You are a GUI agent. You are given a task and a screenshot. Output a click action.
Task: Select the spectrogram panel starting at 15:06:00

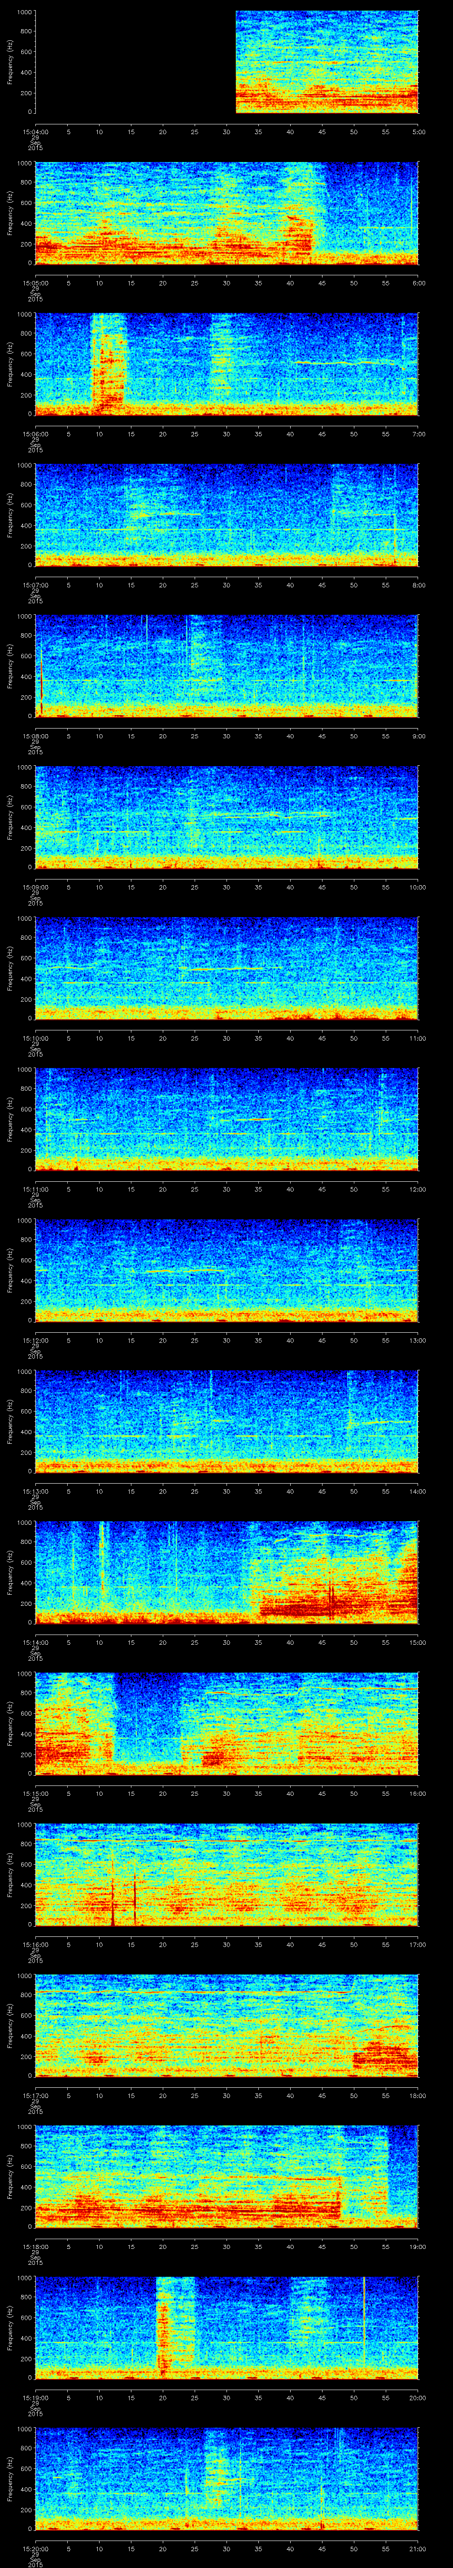(x=227, y=364)
